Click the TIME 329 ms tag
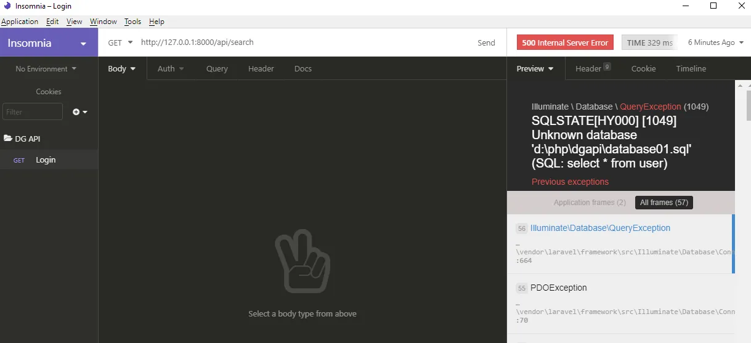This screenshot has height=343, width=751. [x=649, y=42]
